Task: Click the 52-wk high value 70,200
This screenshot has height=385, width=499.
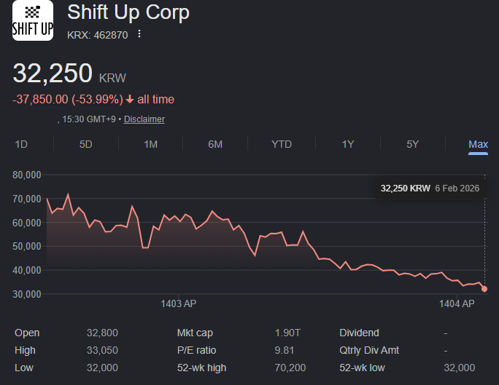Action: (290, 368)
